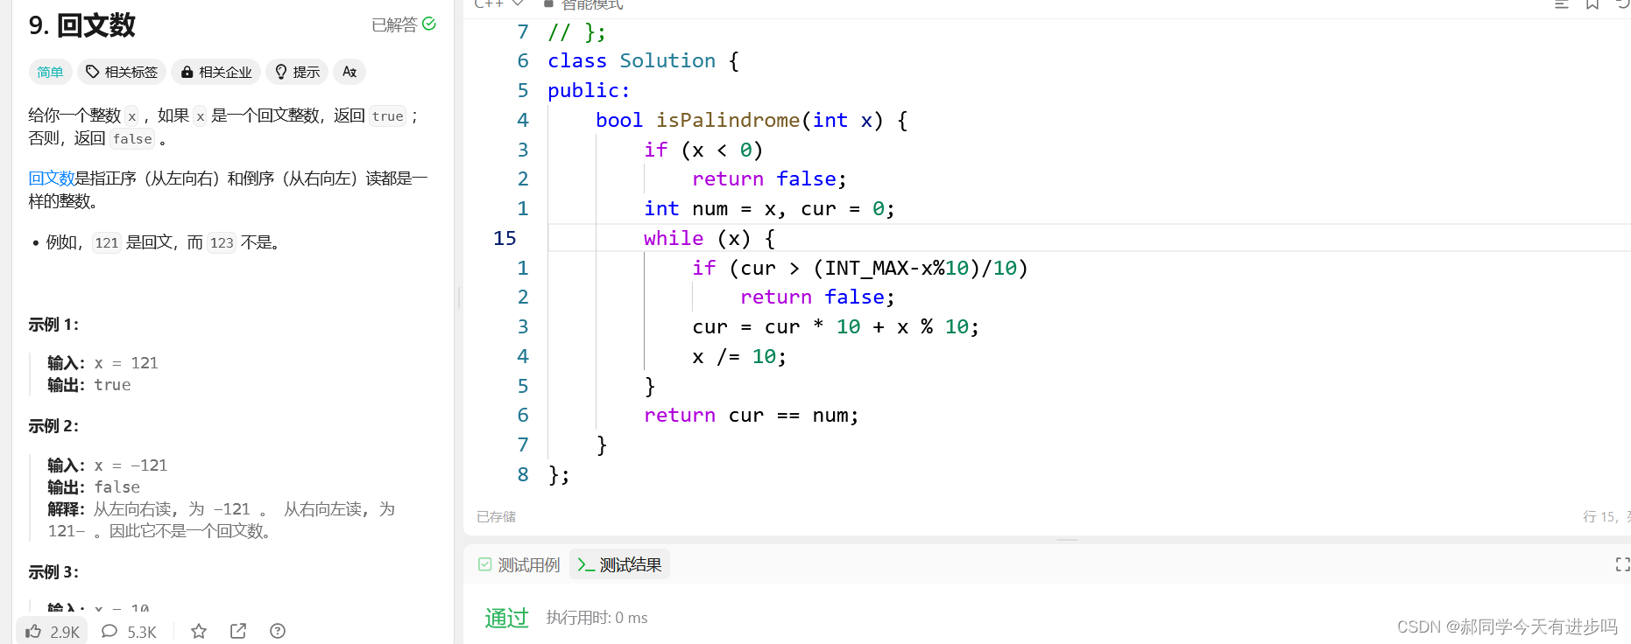1631x644 pixels.
Task: Click the code line int num = x, cur = 0;
Action: pyautogui.click(x=769, y=209)
